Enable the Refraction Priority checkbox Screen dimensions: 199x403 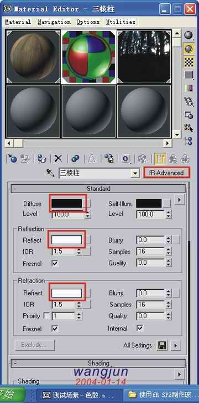click(47, 316)
